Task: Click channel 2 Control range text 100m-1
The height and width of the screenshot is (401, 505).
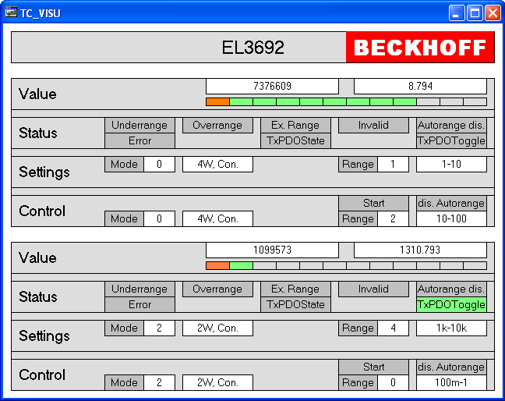Action: coord(451,382)
